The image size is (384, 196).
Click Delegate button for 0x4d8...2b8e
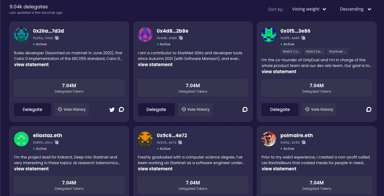(156, 110)
